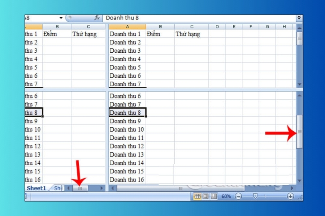Select the full 'Doanh thu 4' cell
Viewport: 325px width, 216px height.
(x=127, y=59)
